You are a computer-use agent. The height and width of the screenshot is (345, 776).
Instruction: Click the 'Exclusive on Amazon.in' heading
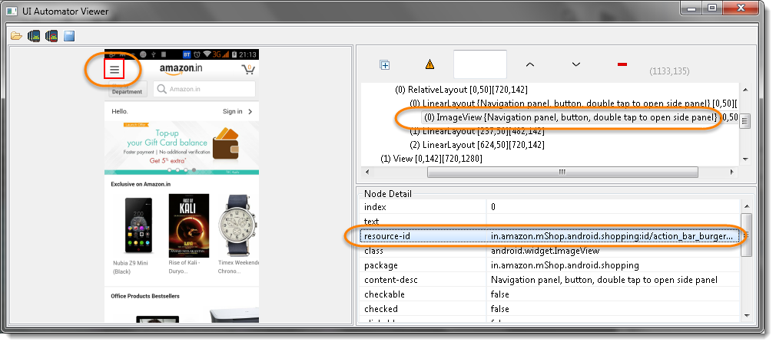point(141,184)
